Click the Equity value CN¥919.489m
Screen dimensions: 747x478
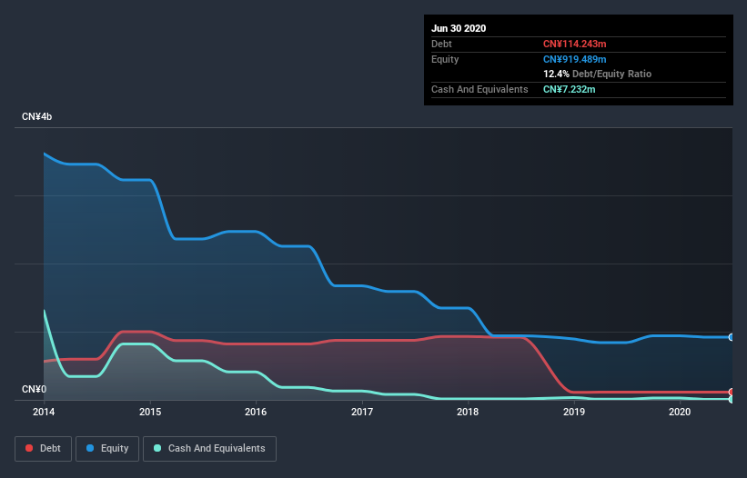(574, 59)
